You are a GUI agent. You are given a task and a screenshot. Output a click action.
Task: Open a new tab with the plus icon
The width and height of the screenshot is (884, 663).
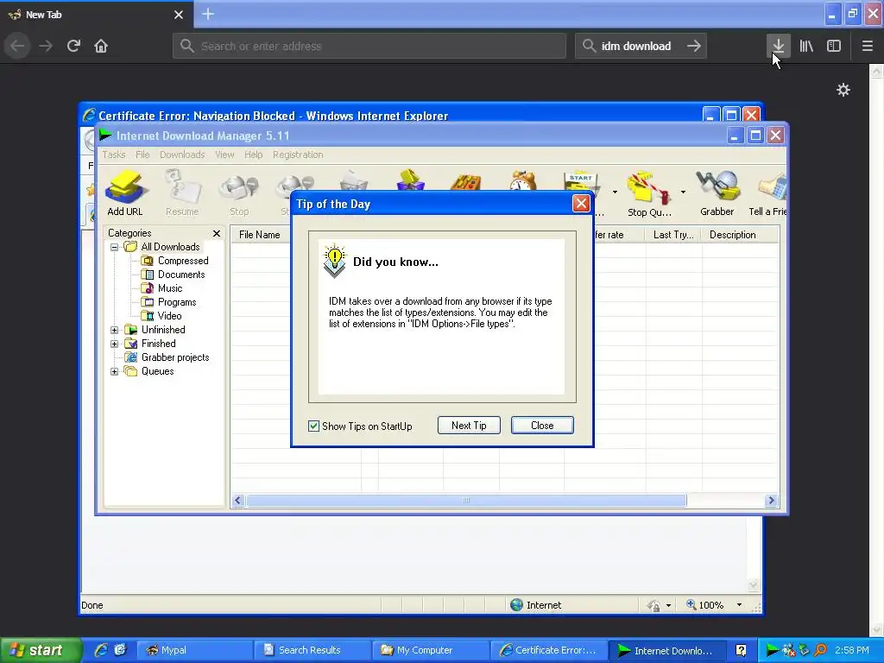(x=208, y=14)
